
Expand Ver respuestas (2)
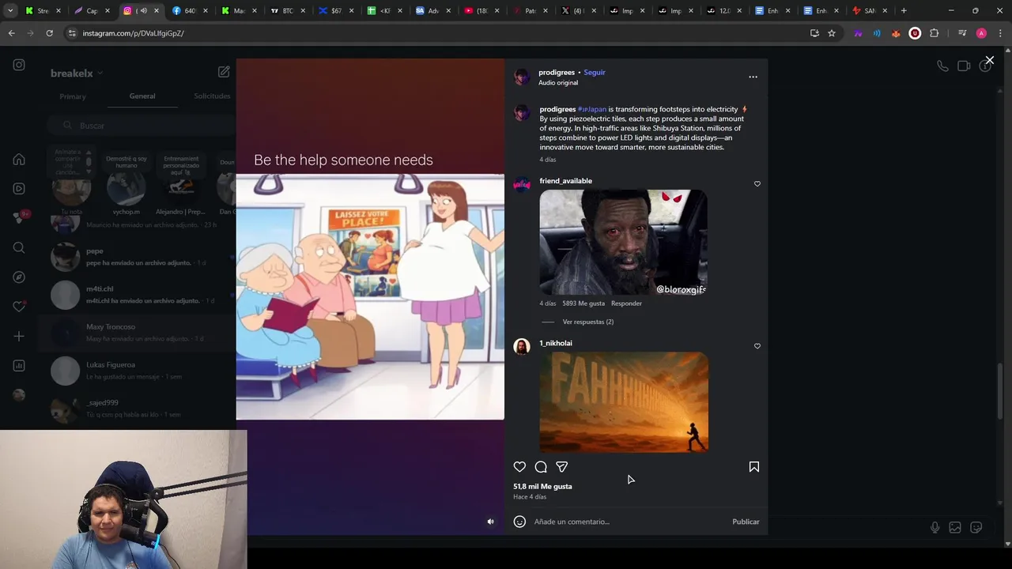click(x=587, y=322)
